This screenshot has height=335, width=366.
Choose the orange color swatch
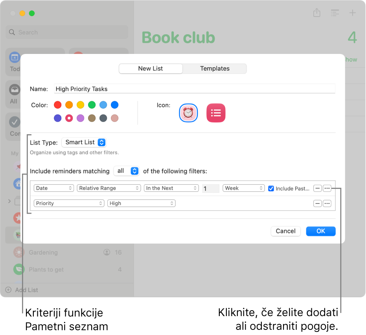tap(69, 105)
